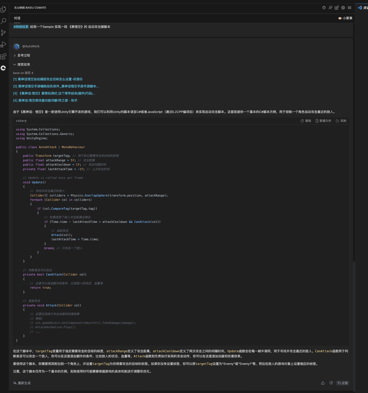Viewport: 368px width, 393px height.
Task: Click the 文心快码 BAIDU COMATE panel title
Action: coord(30,8)
